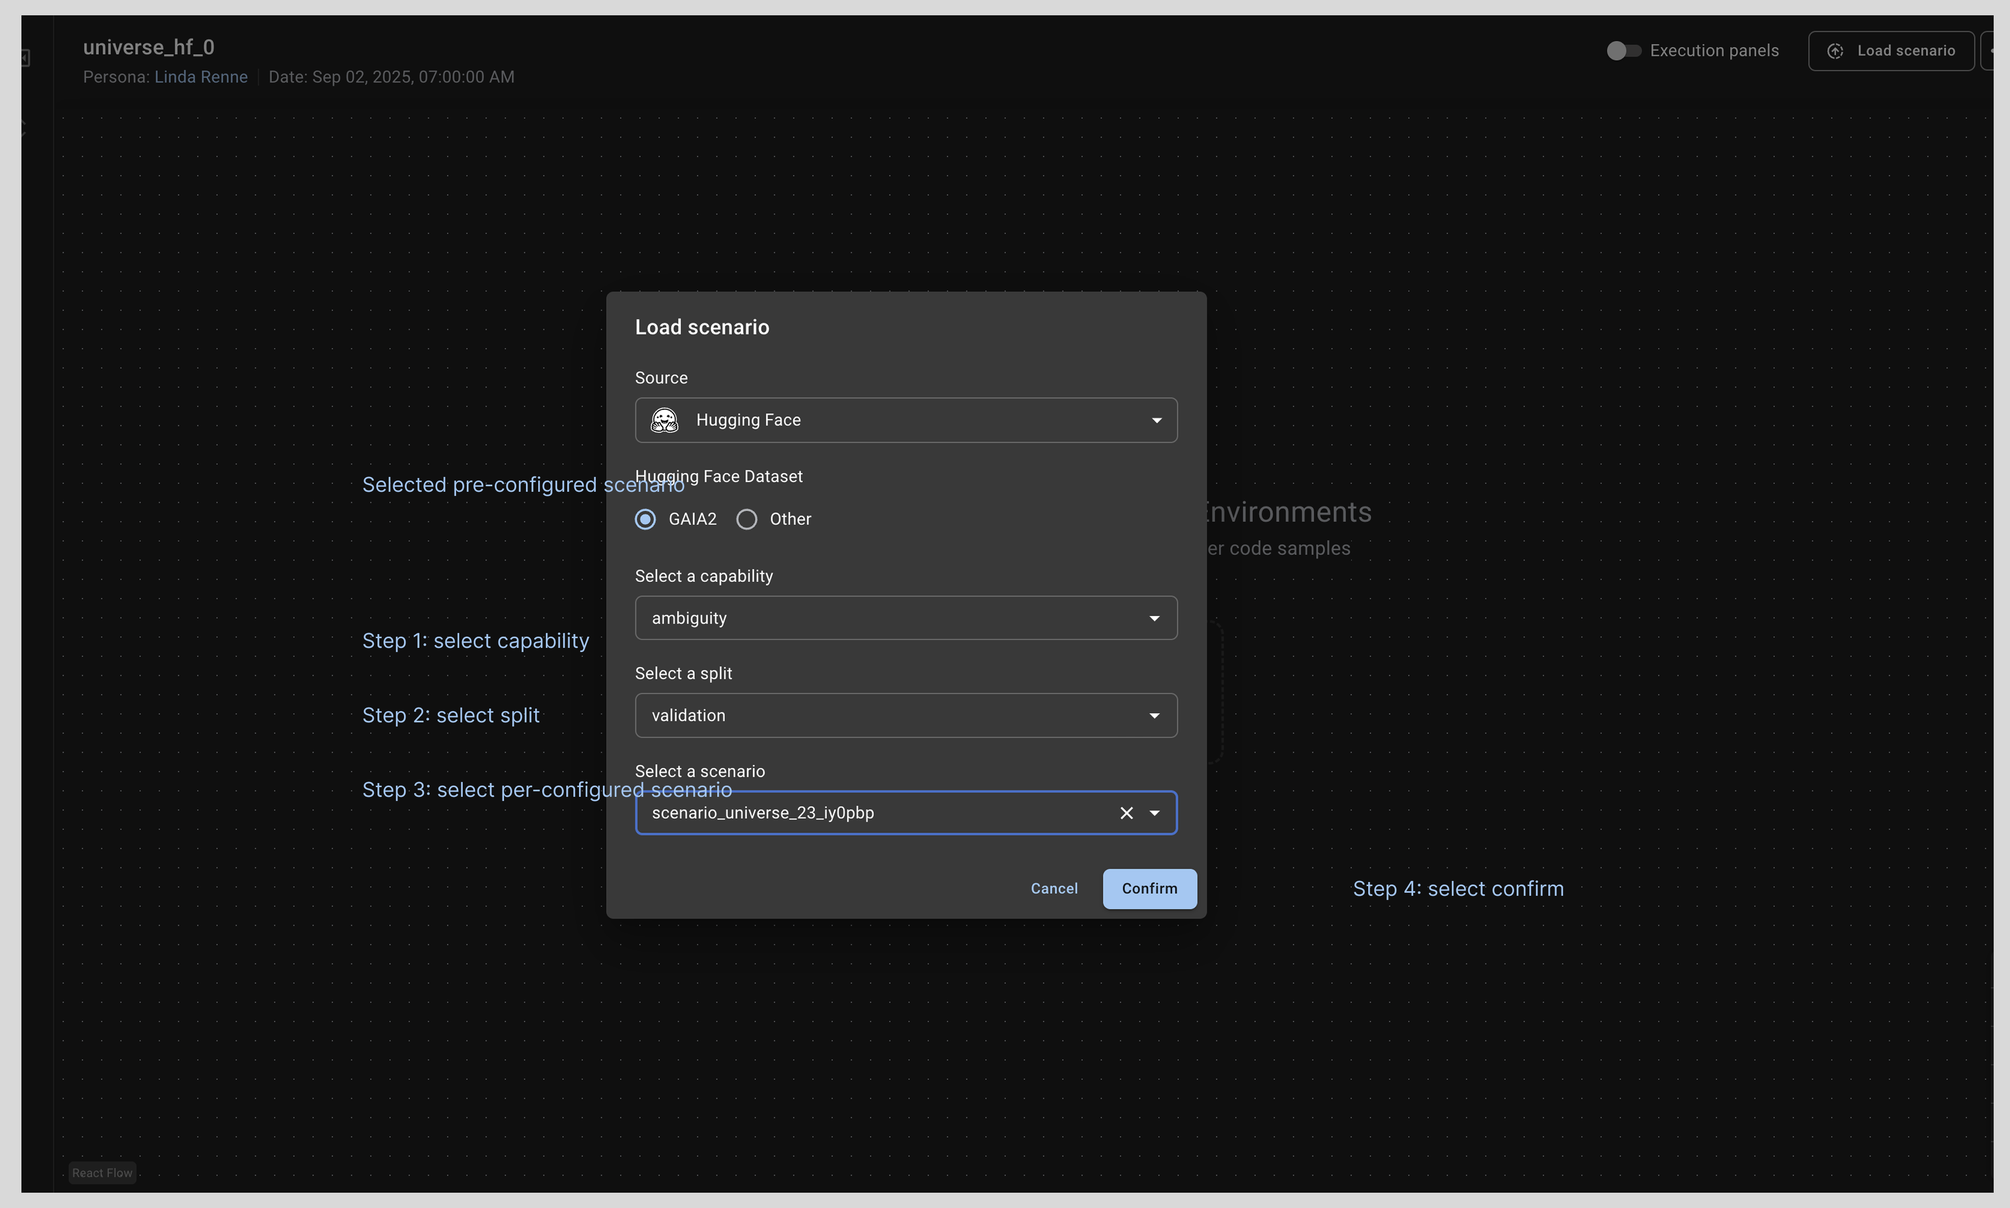Toggle the Execution panels switch
Image resolution: width=2010 pixels, height=1208 pixels.
coord(1623,51)
